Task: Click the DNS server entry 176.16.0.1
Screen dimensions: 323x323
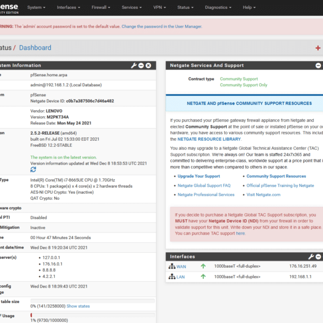Action: [52, 264]
